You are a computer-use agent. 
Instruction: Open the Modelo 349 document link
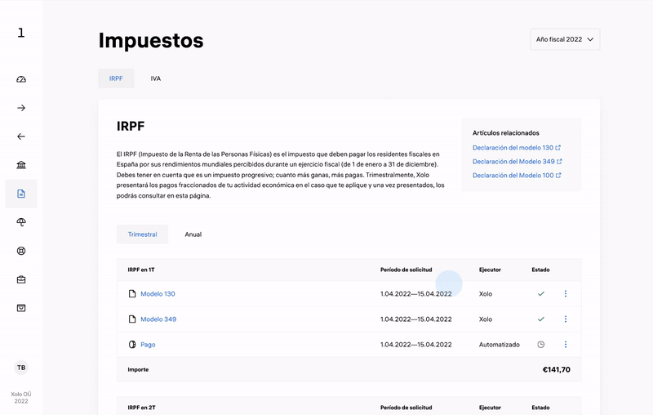click(x=158, y=319)
